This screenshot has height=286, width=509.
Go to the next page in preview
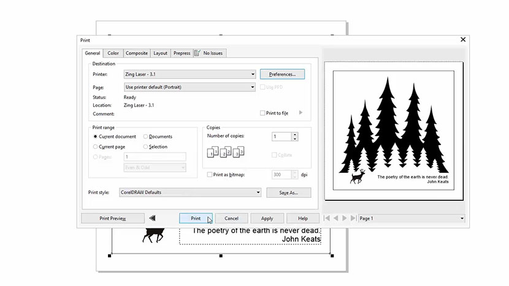(x=345, y=218)
